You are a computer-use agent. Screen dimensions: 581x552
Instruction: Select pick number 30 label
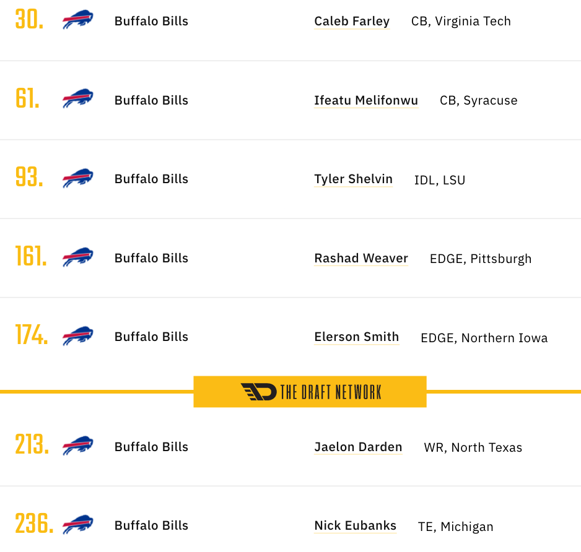coord(29,20)
